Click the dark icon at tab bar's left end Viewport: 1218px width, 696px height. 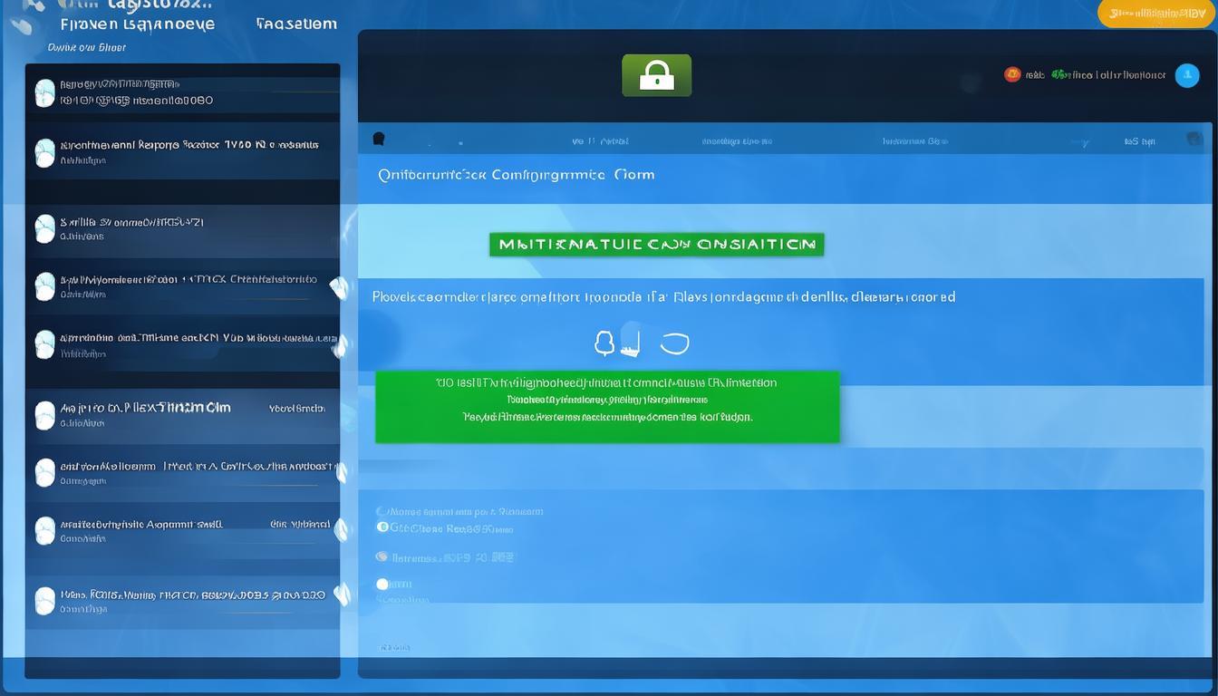tap(379, 139)
